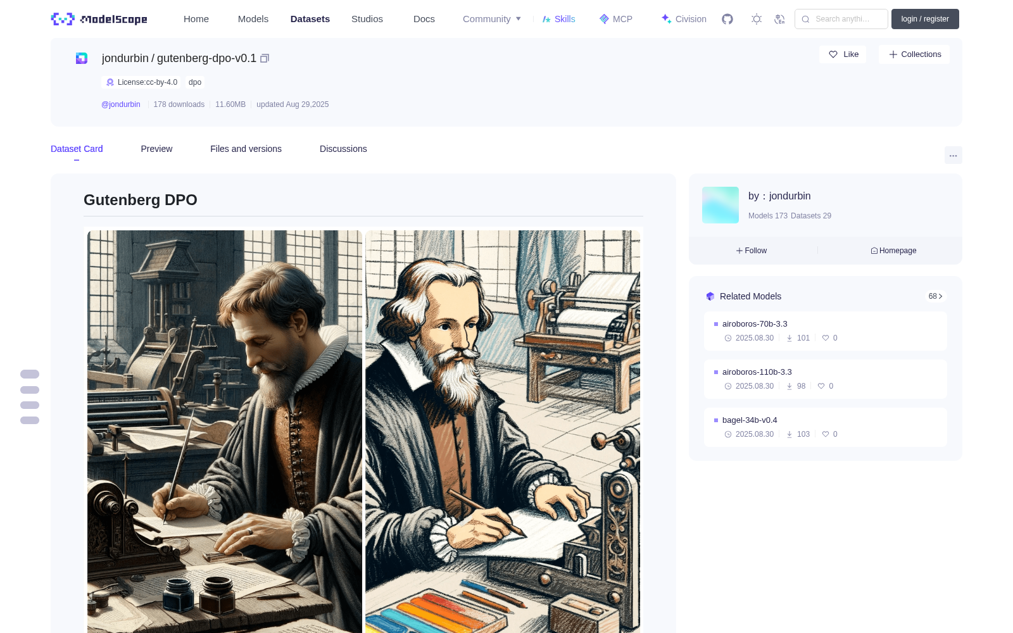This screenshot has width=1013, height=633.
Task: Open the Civision link
Action: point(684,19)
